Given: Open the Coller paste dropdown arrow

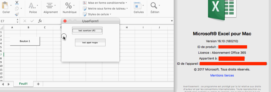Looking at the screenshot, I should (x=11, y=5).
